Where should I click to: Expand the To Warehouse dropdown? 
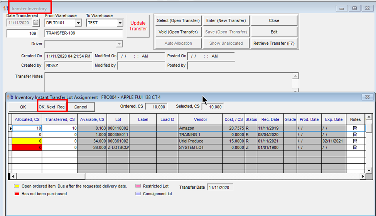pyautogui.click(x=120, y=23)
